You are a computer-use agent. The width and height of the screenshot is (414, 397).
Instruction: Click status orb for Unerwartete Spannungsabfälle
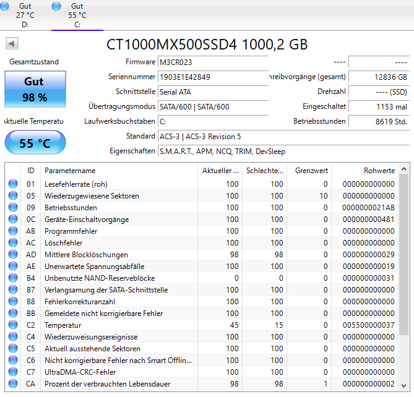(x=13, y=266)
